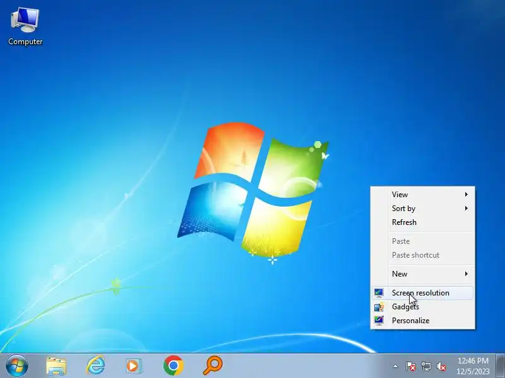This screenshot has height=378, width=505.
Task: Open Gadgets from the context menu
Action: (423, 307)
